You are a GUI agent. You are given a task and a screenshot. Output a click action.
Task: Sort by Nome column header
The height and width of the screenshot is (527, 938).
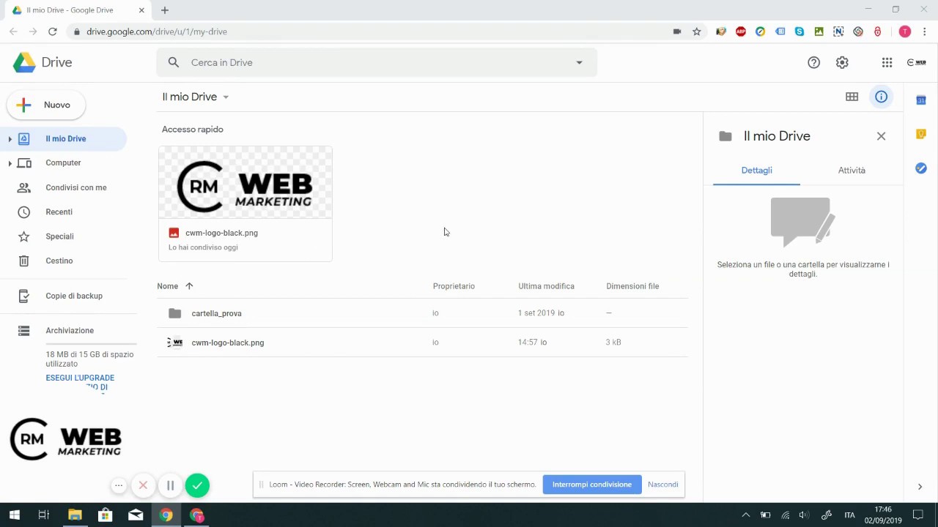click(167, 286)
